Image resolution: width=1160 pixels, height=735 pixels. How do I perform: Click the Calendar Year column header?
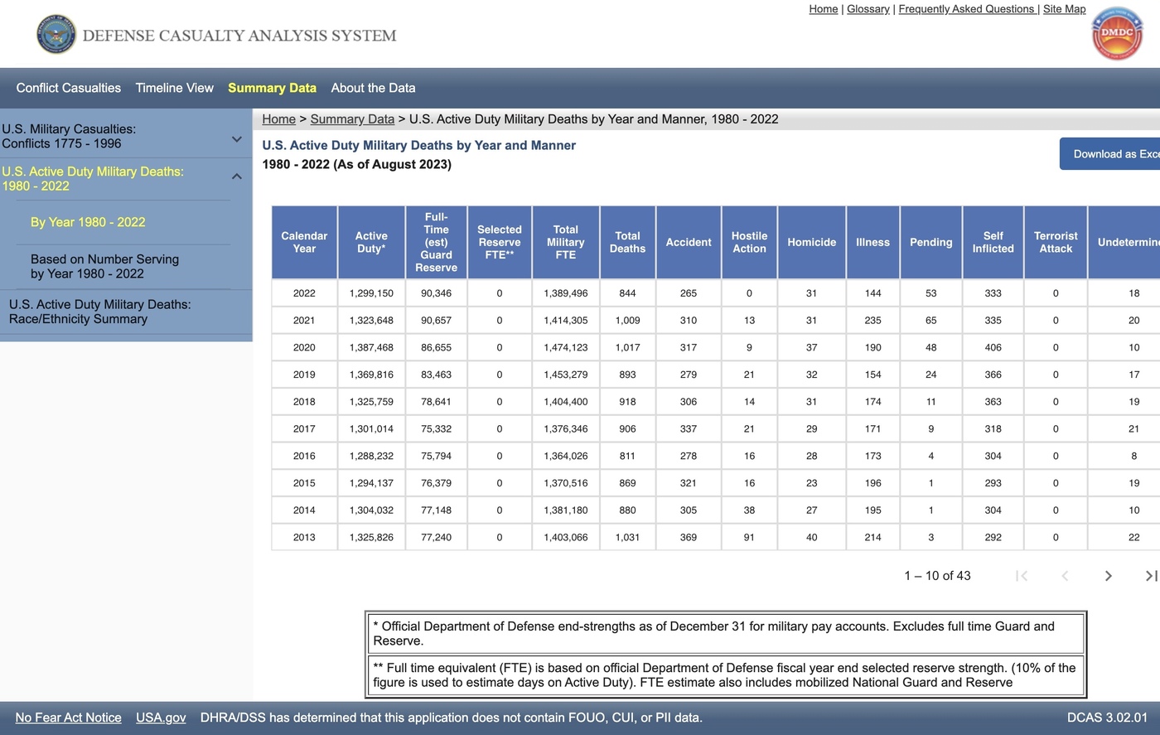coord(304,242)
